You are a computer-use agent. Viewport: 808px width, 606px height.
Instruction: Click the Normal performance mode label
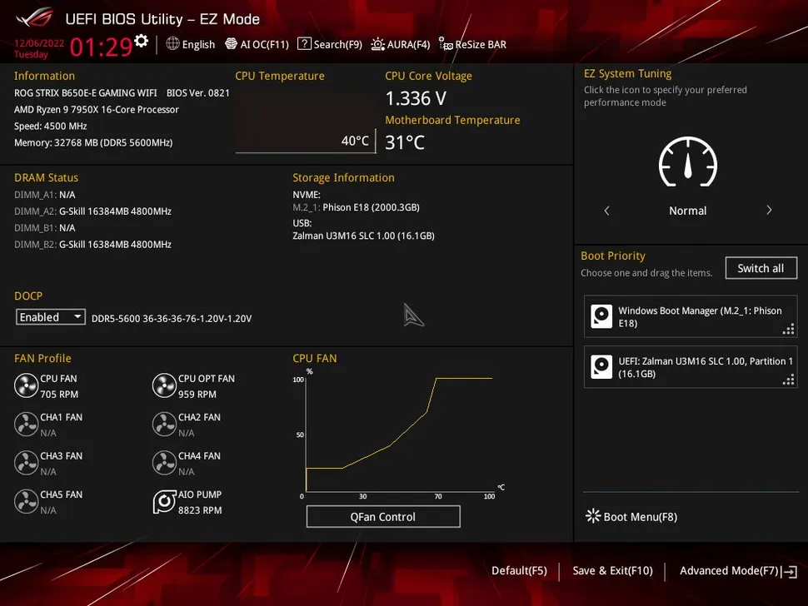[x=687, y=211]
